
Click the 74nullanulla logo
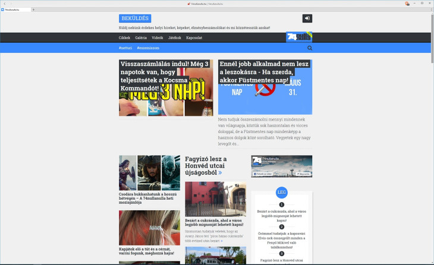click(299, 37)
